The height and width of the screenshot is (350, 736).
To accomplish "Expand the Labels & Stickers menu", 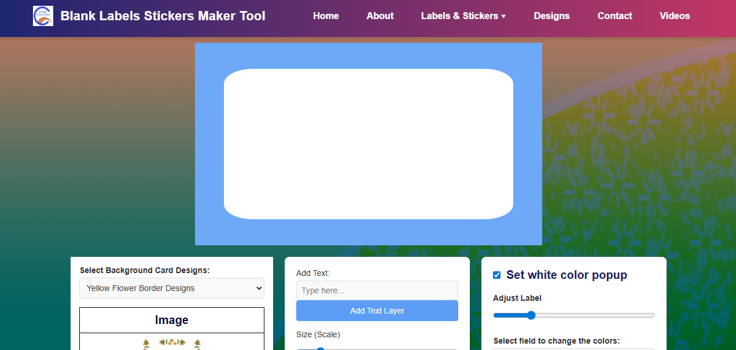I will point(463,16).
